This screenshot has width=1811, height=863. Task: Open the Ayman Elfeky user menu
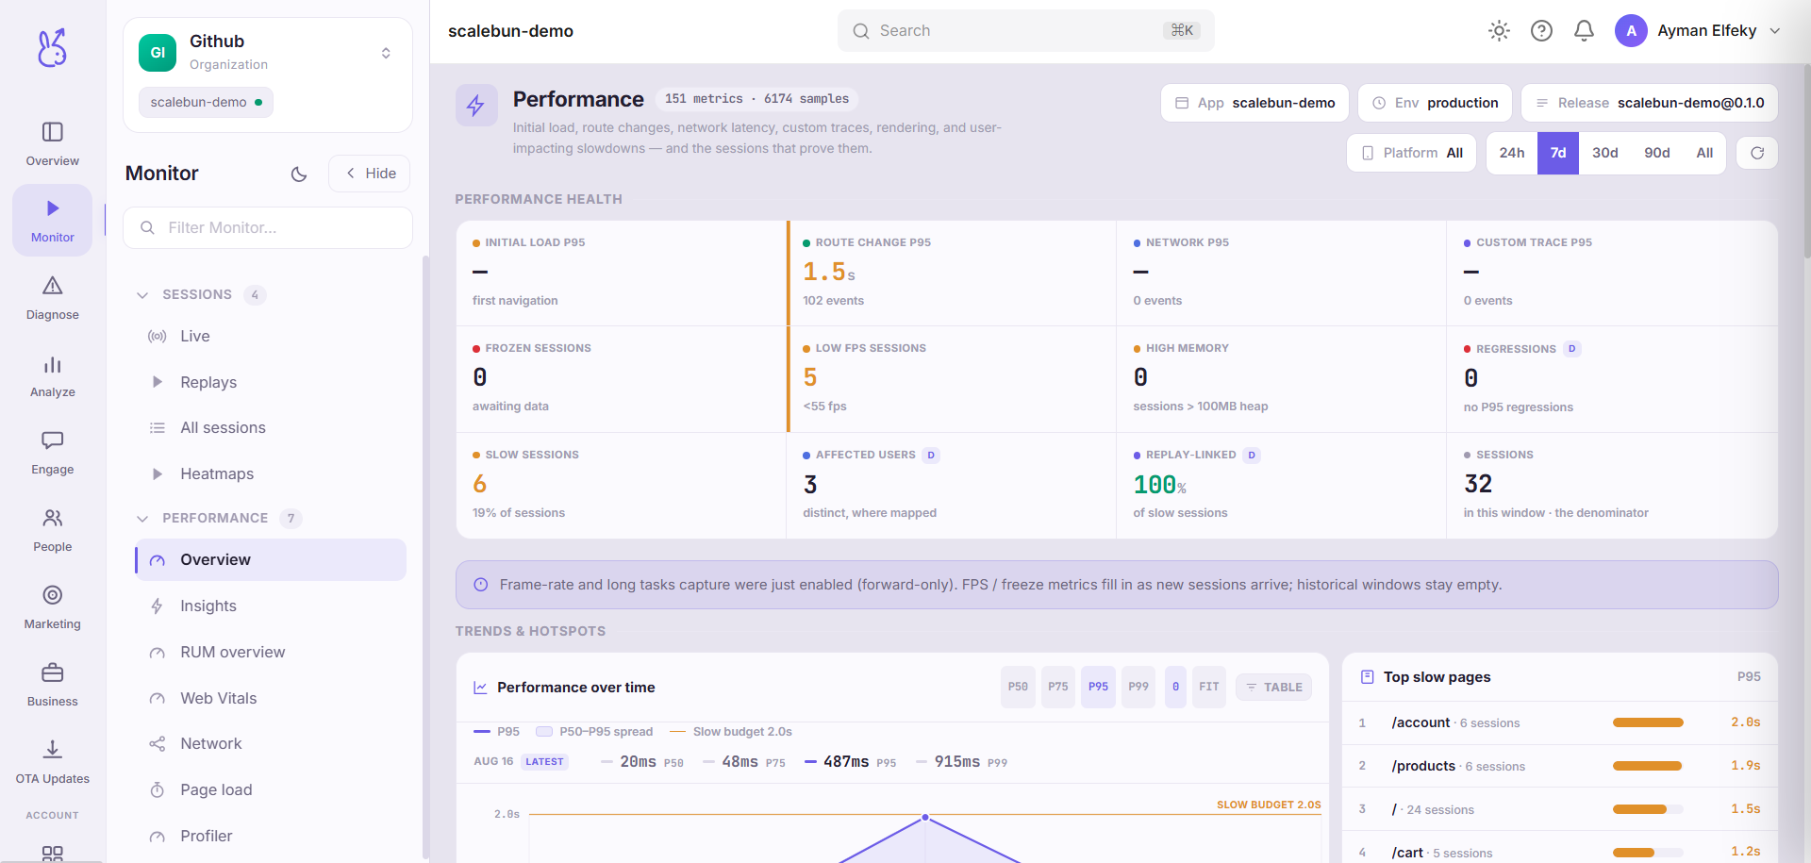(1698, 31)
